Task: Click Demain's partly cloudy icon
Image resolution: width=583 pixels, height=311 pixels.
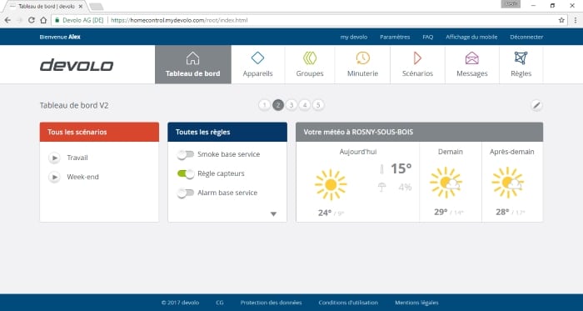Action: (446, 183)
